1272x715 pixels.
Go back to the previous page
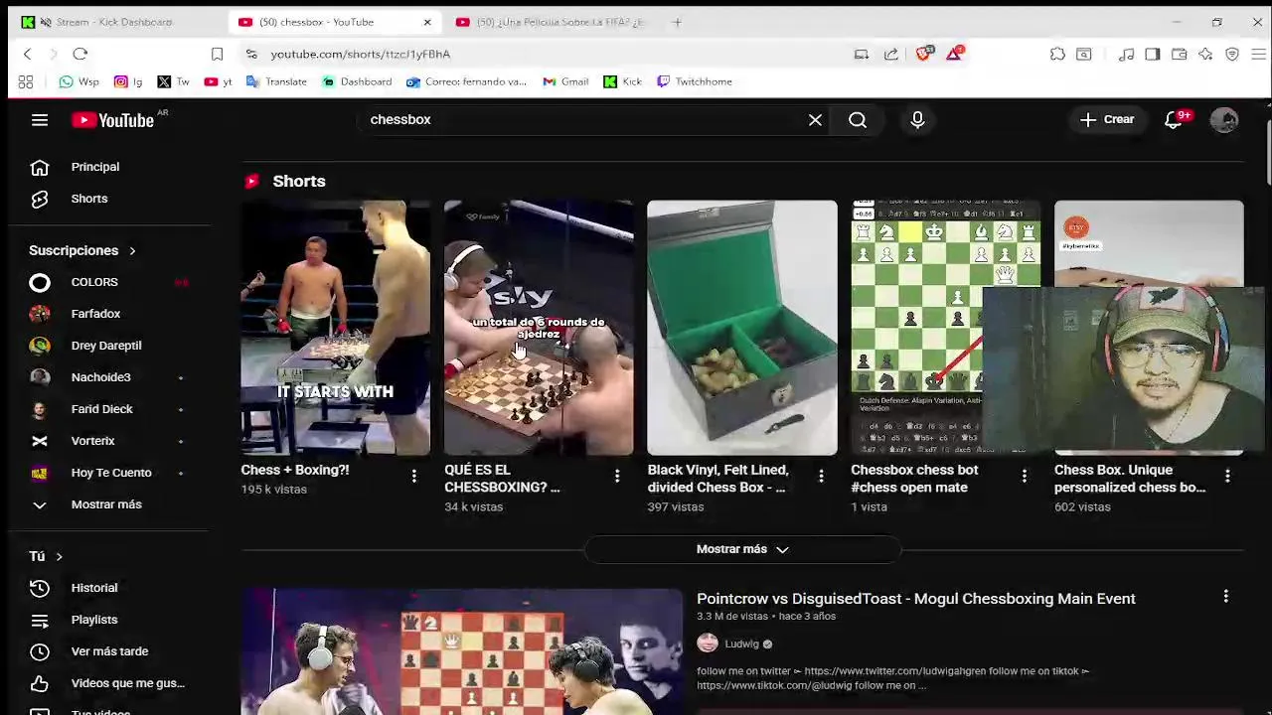point(28,54)
